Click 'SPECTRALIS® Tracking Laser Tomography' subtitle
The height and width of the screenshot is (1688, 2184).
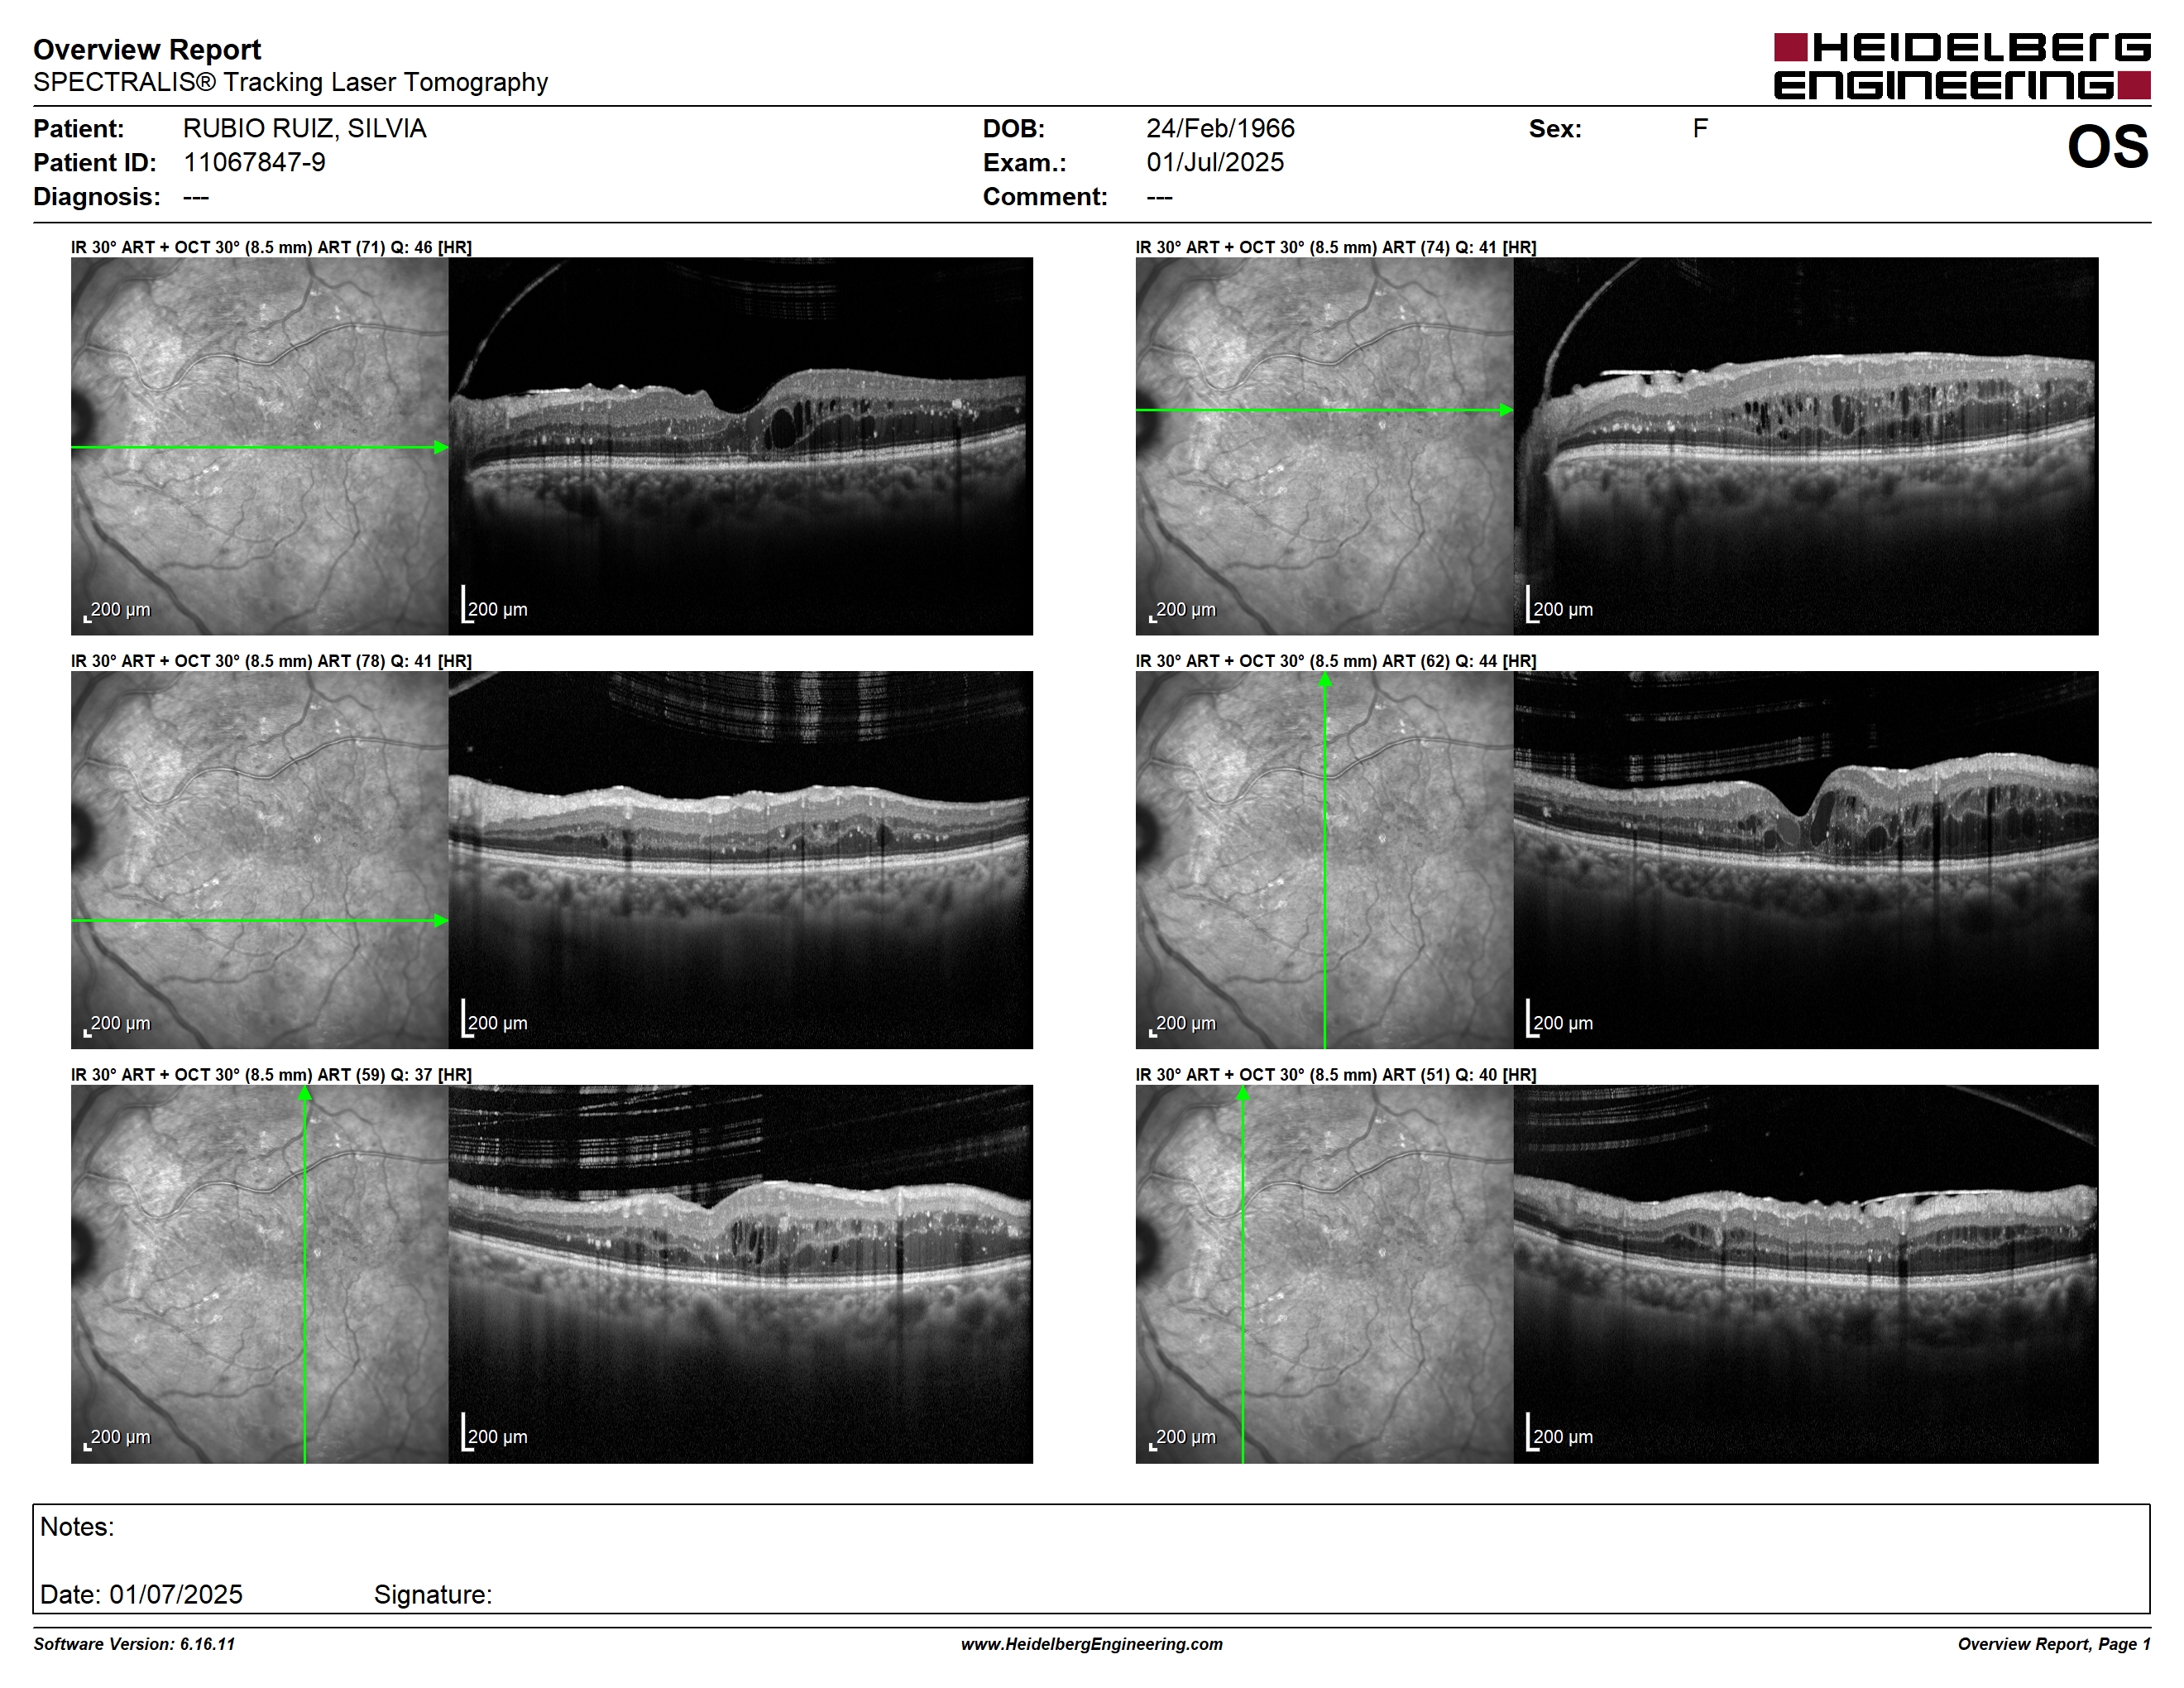pyautogui.click(x=290, y=82)
